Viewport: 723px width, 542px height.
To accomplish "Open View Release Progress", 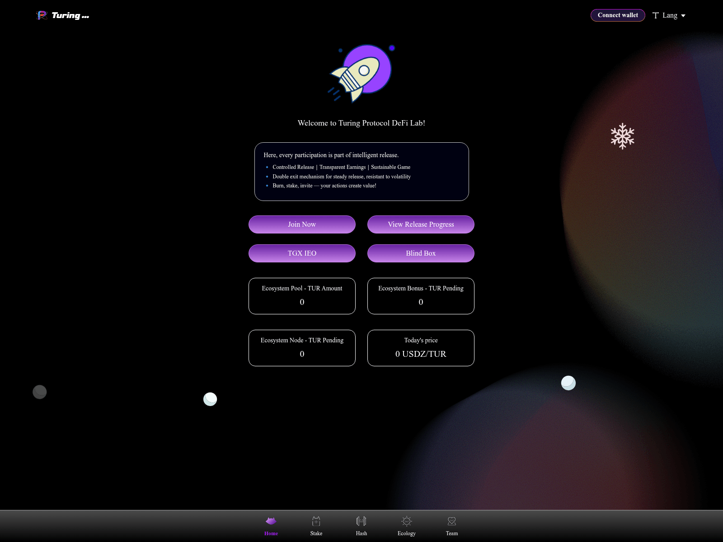I will tap(421, 224).
